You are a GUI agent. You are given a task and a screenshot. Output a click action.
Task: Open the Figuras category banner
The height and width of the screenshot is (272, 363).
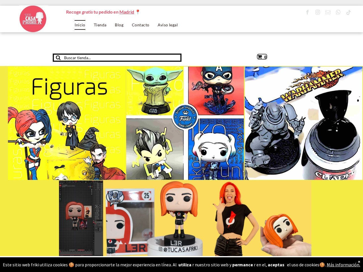tap(67, 123)
